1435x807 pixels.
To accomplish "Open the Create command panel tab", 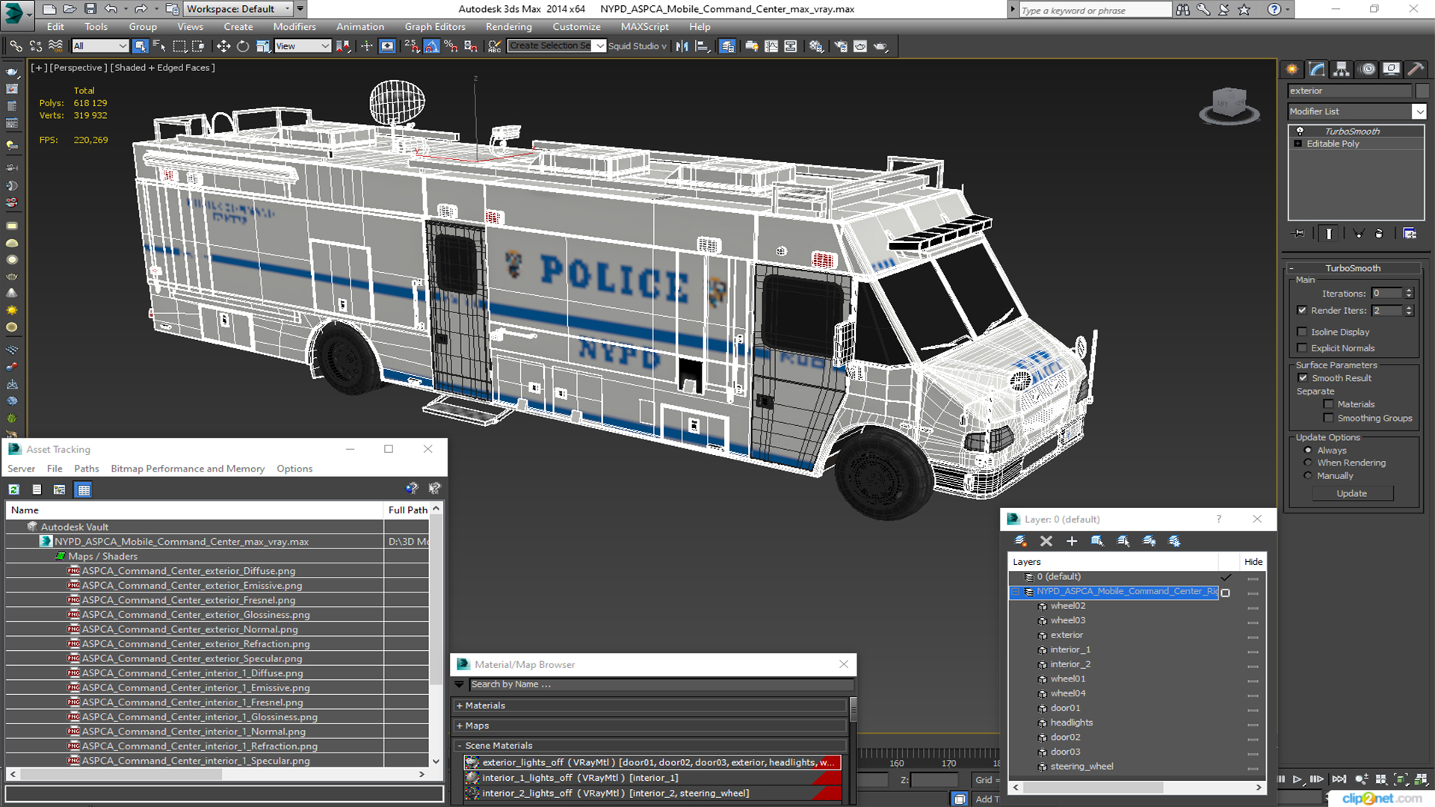I will point(1291,69).
